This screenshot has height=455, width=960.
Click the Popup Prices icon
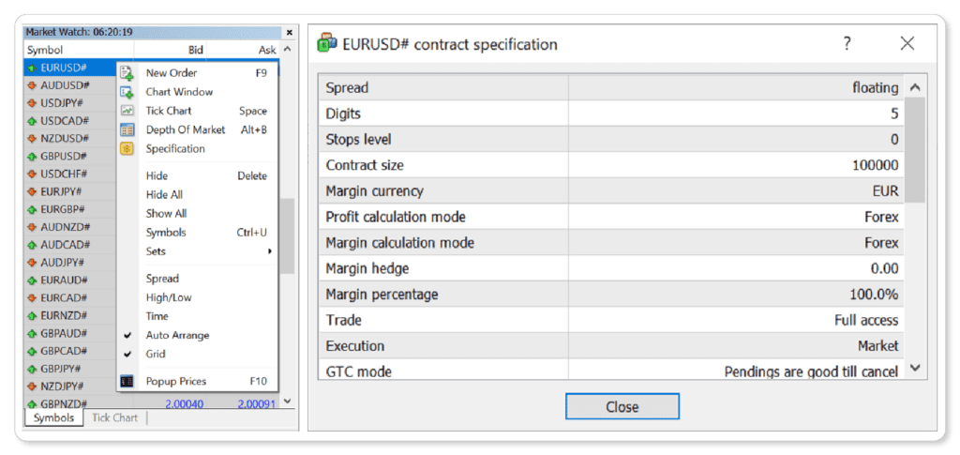127,382
